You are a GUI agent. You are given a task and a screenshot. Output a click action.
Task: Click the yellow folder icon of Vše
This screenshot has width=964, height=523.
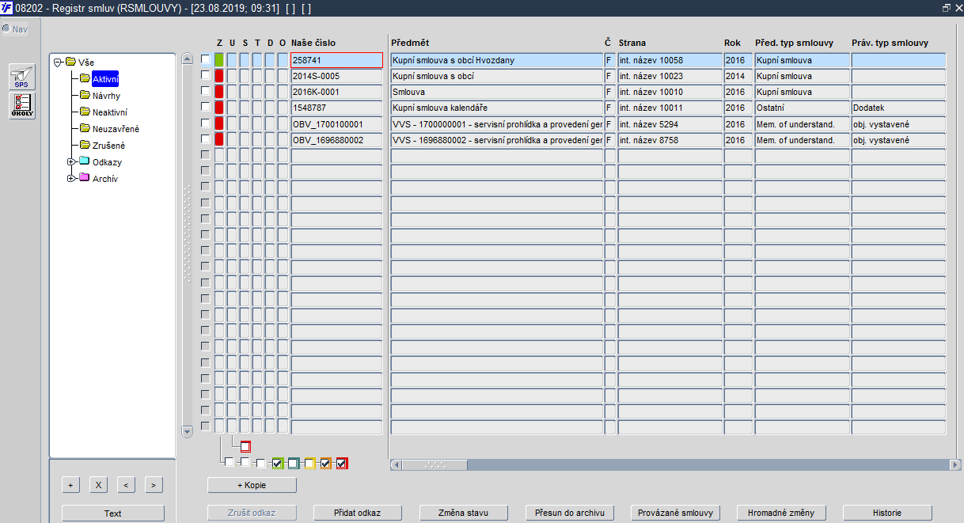70,62
